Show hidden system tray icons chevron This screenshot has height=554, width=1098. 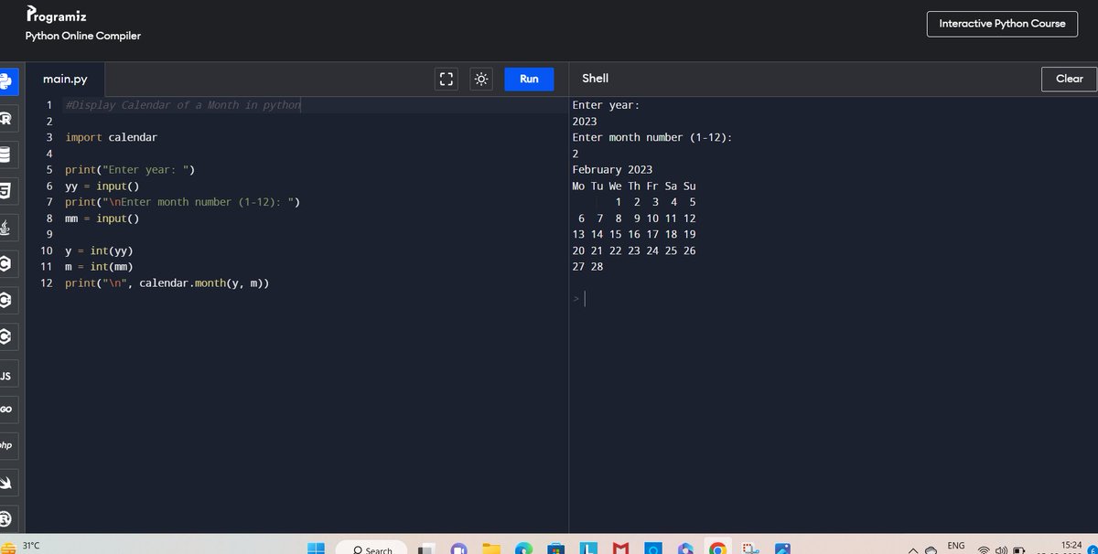(x=913, y=549)
